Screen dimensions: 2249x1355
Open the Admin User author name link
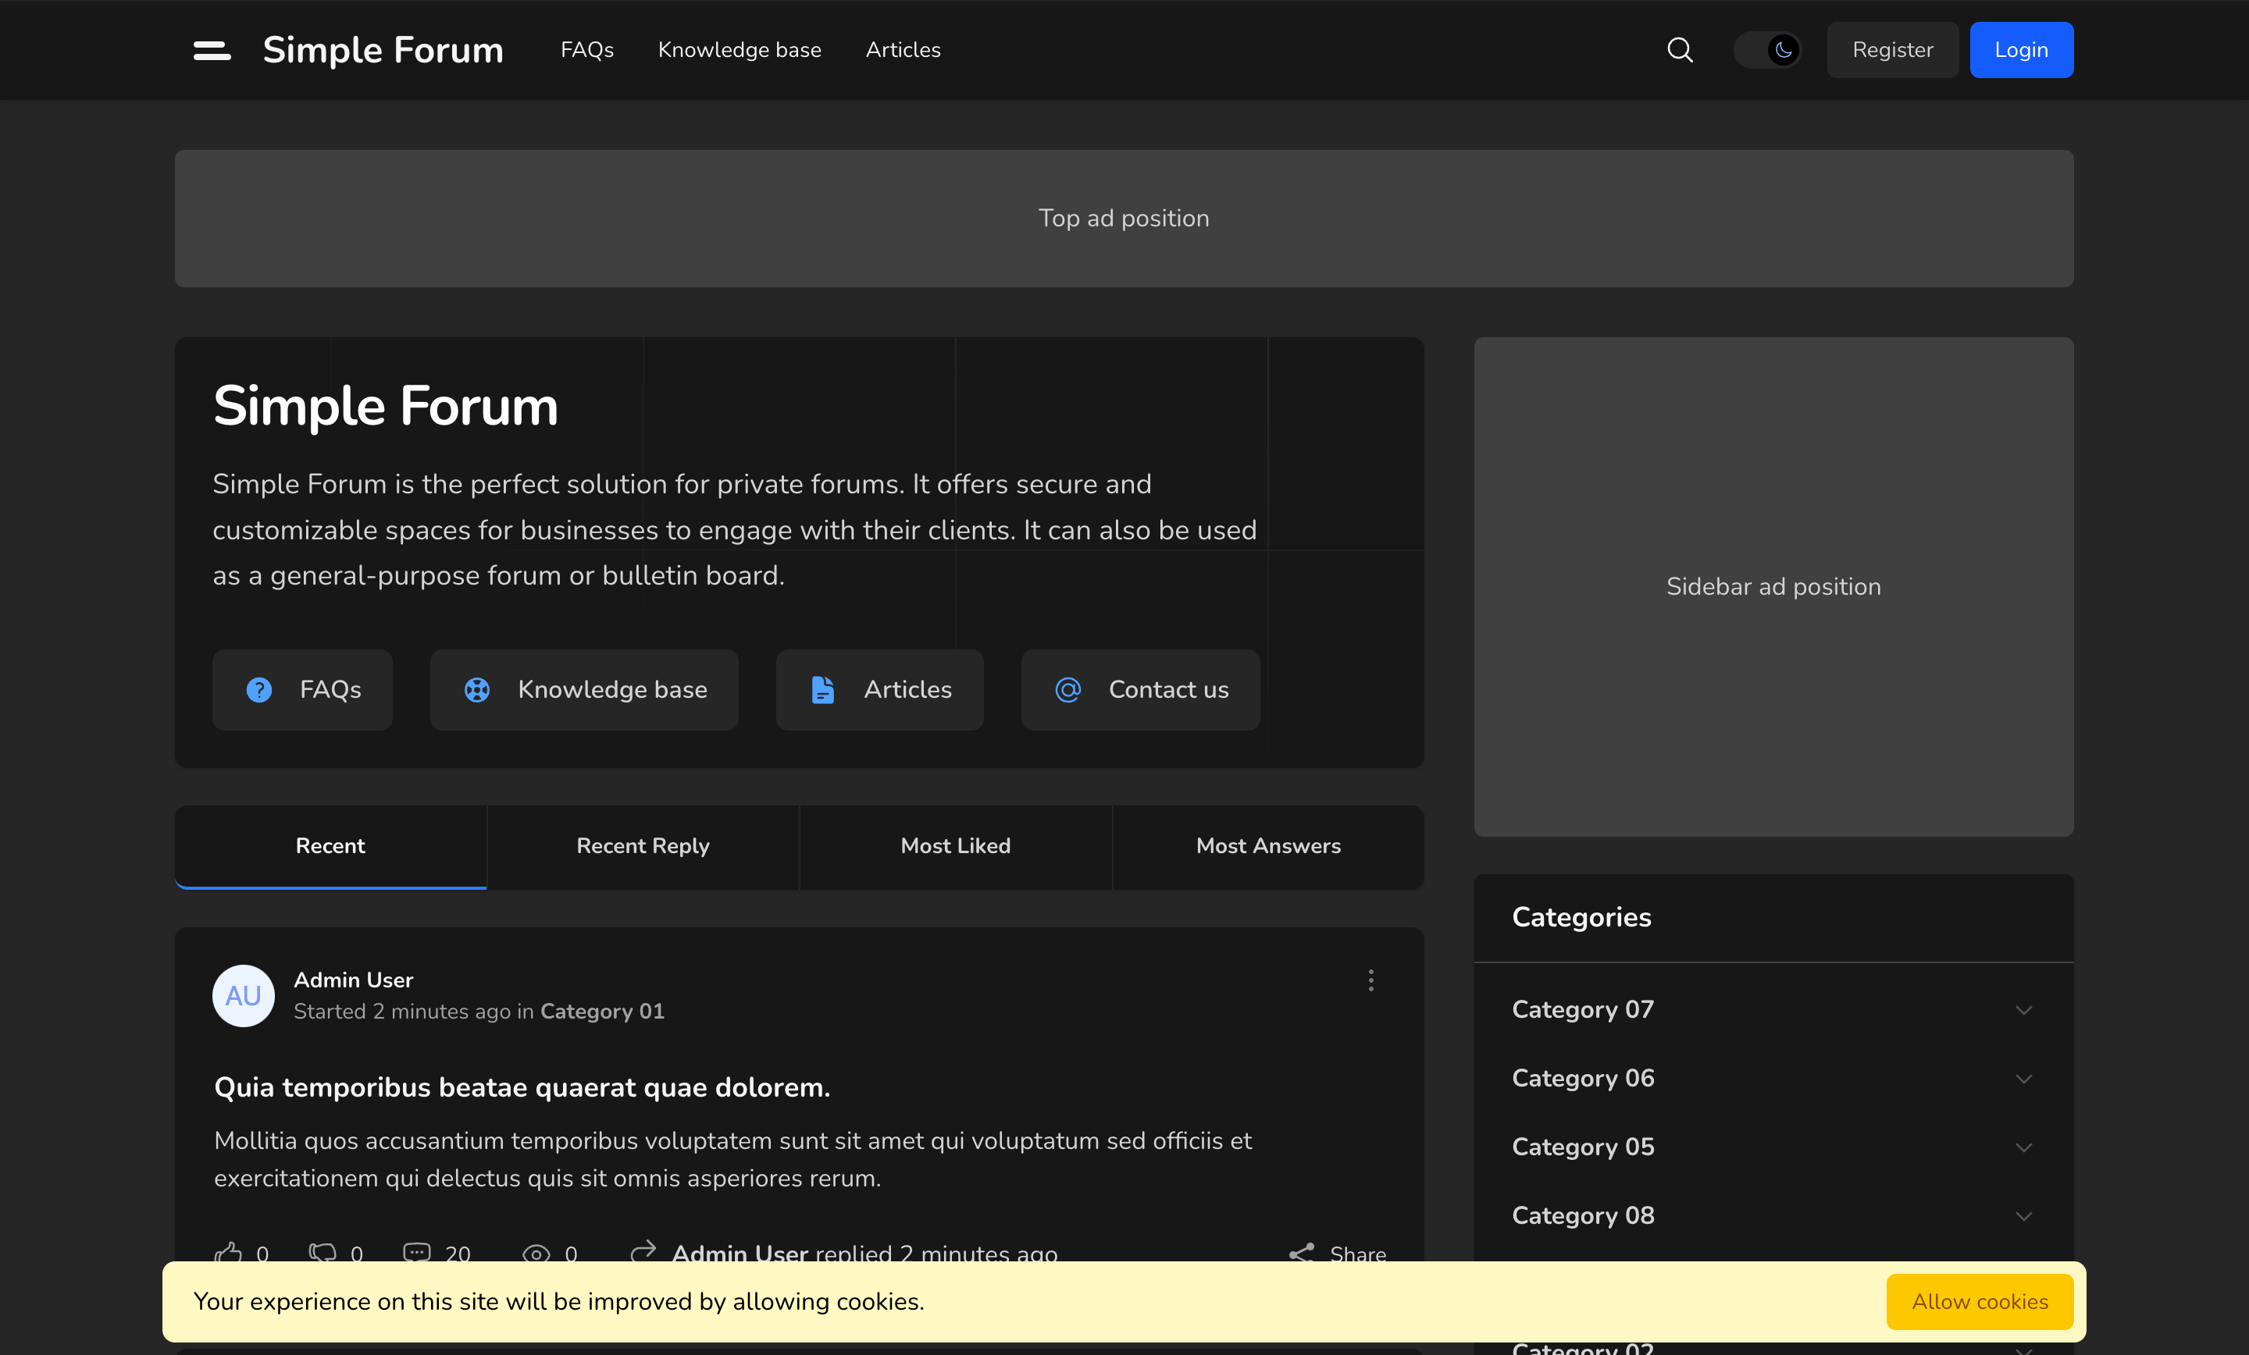353,980
